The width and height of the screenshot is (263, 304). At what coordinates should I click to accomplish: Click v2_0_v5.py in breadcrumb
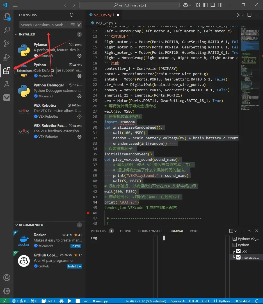pyautogui.click(x=104, y=23)
